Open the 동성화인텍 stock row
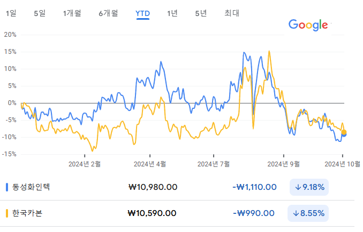This screenshot has height=232, width=363. click(x=177, y=187)
